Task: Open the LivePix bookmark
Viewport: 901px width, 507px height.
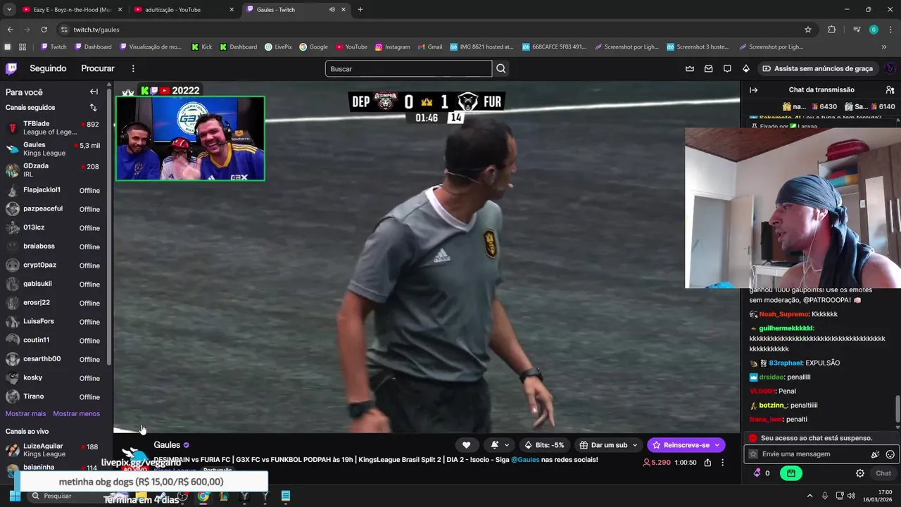Action: [278, 47]
